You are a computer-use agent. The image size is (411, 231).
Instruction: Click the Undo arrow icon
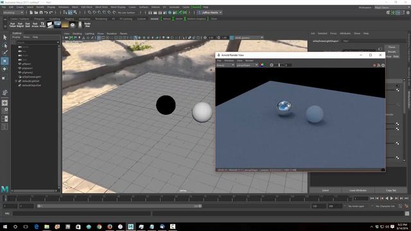(46, 12)
